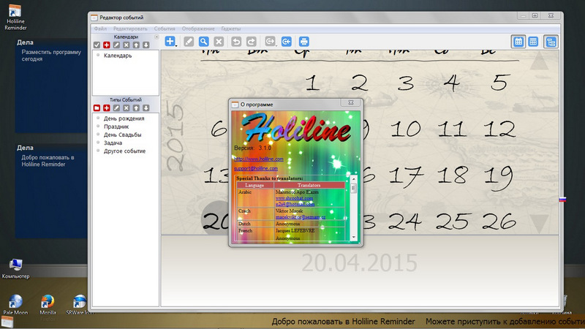The image size is (585, 329).
Task: Click the delete event X icon in main toolbar
Action: [219, 42]
